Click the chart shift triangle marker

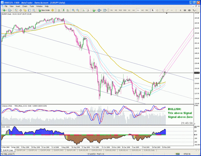click(x=167, y=13)
